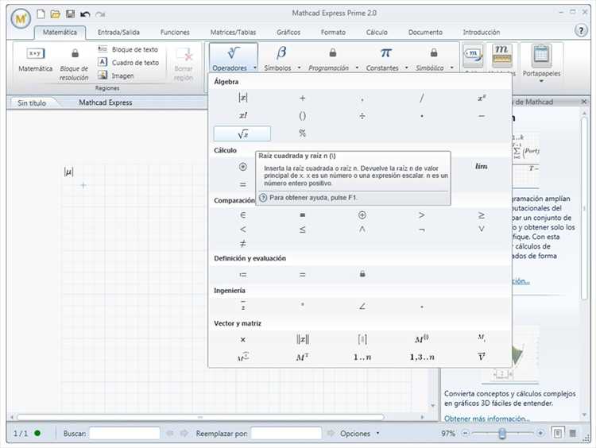Redo the last undone action
This screenshot has height=448, width=596.
coord(100,14)
